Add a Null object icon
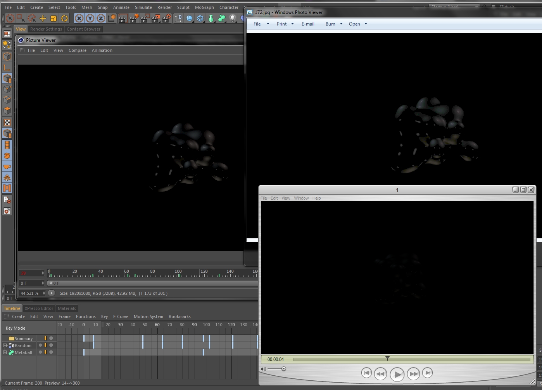 pyautogui.click(x=178, y=18)
